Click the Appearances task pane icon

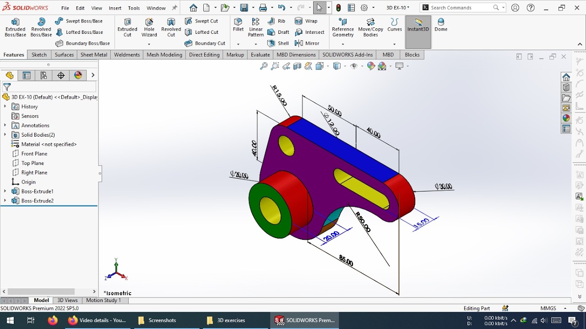[566, 118]
